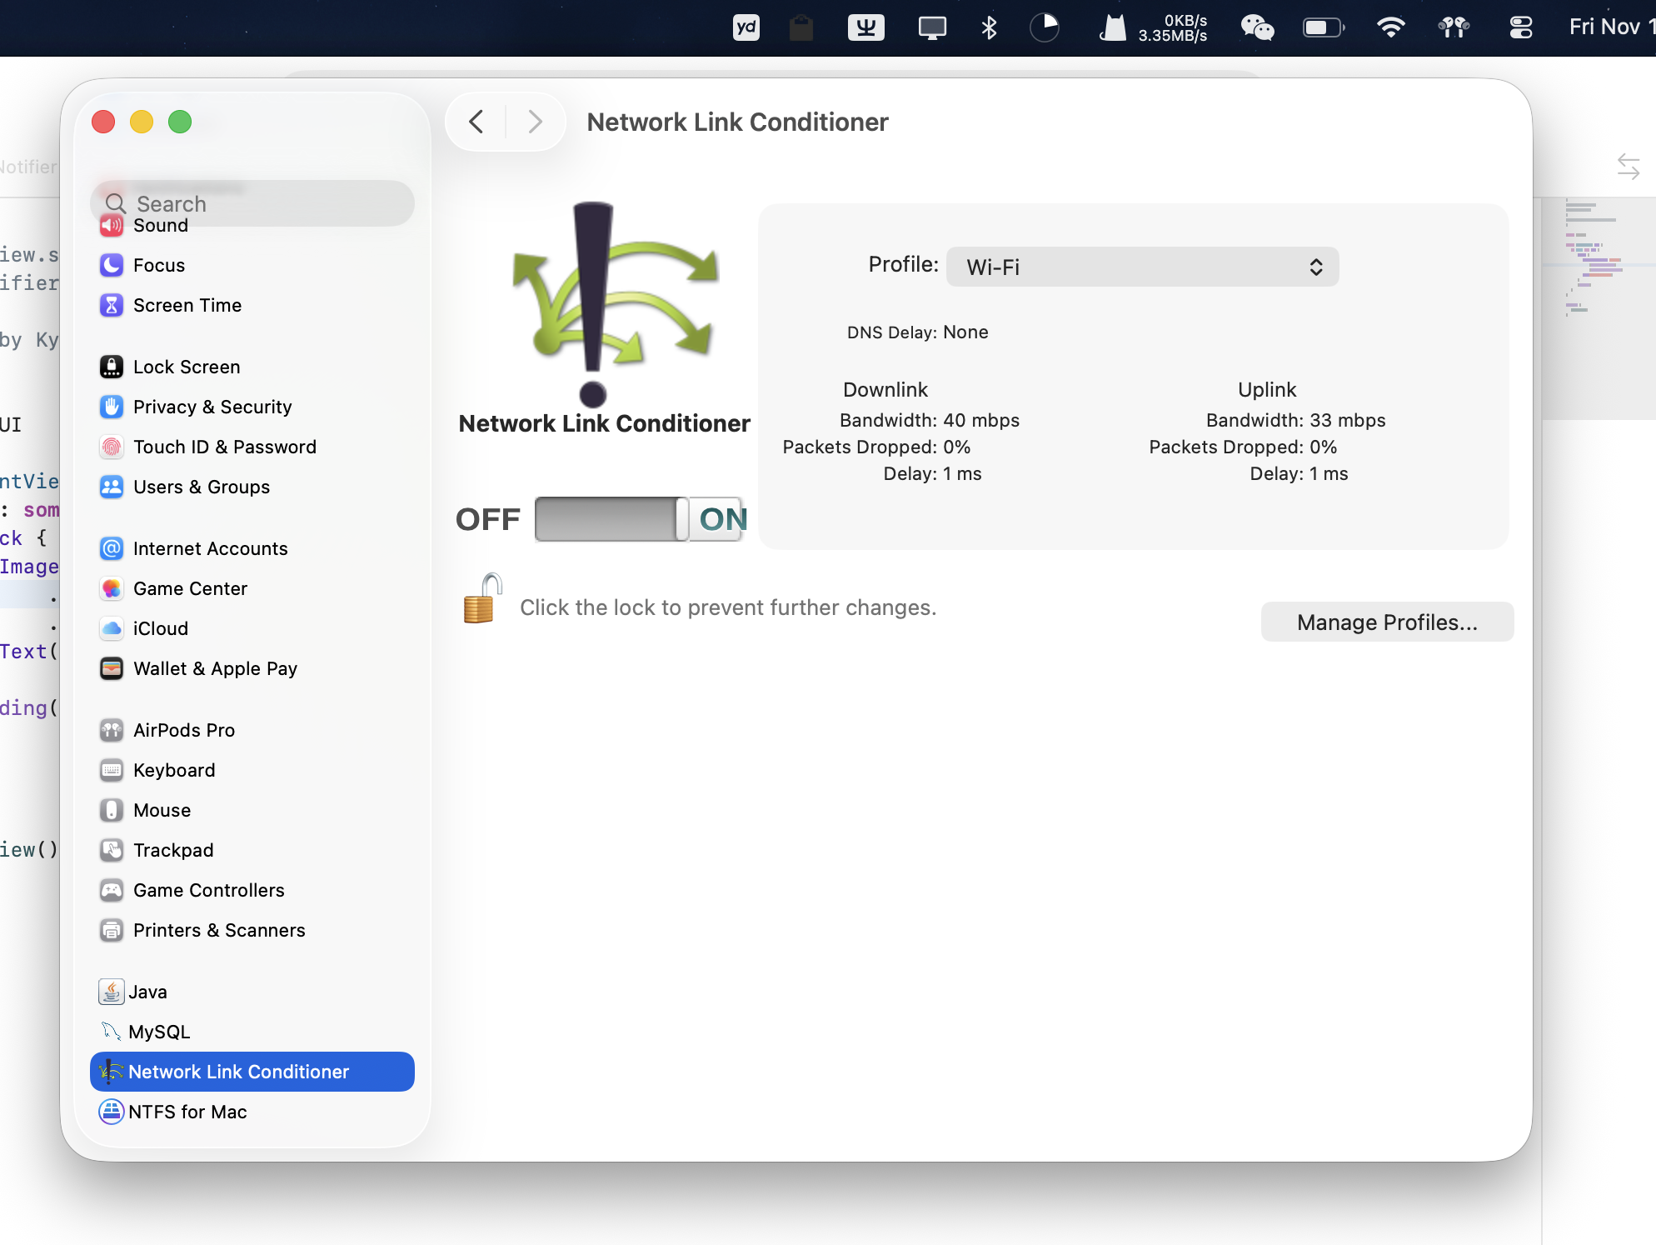The height and width of the screenshot is (1245, 1656).
Task: Click the WeChat icon in menu bar
Action: click(x=1256, y=27)
